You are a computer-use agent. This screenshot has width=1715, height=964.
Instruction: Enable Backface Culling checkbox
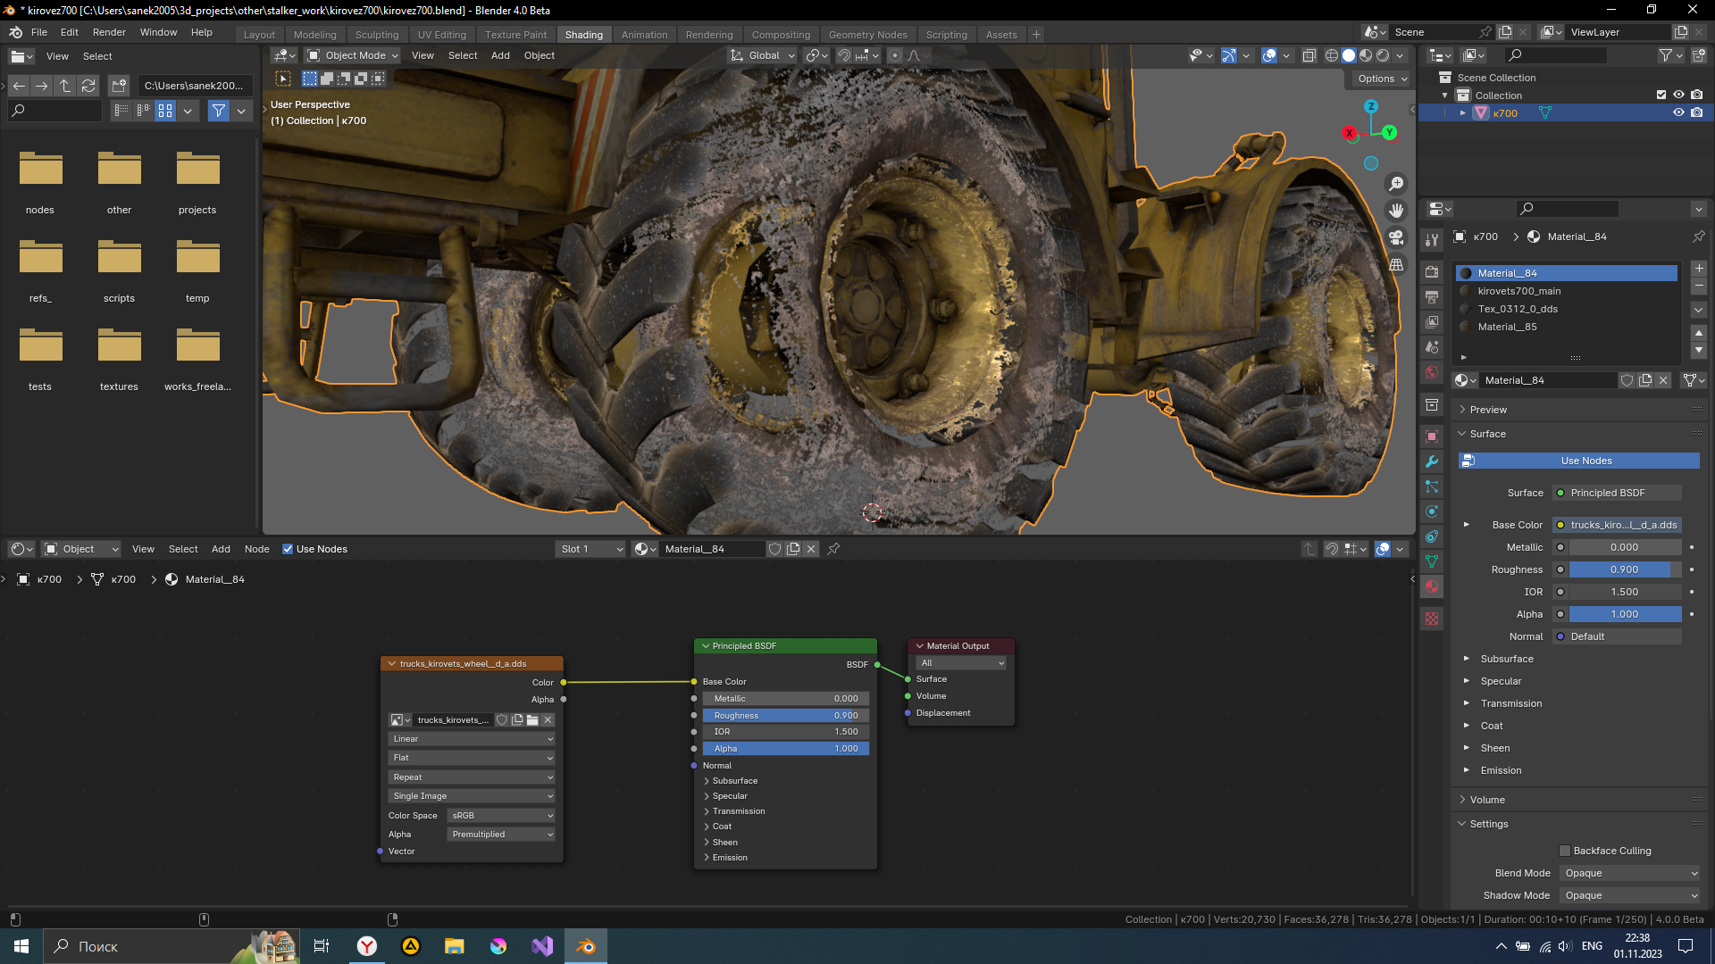coord(1565,851)
